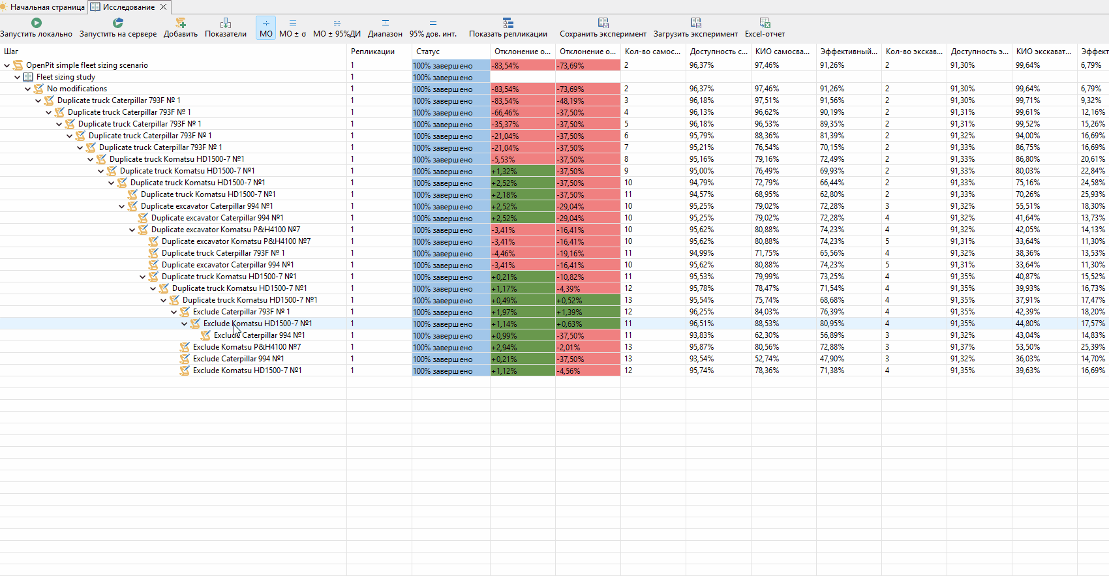The width and height of the screenshot is (1109, 576).
Task: Click the Запустить на сервере icon
Action: point(118,23)
